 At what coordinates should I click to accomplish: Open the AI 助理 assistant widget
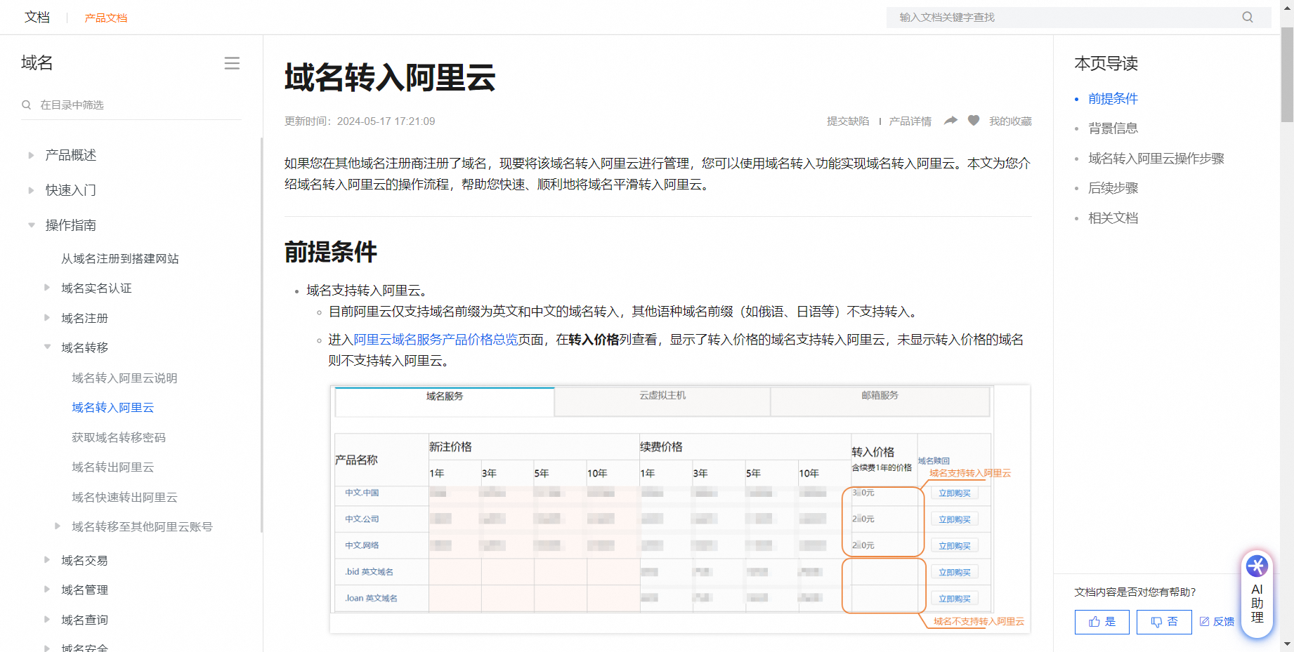pos(1257,594)
